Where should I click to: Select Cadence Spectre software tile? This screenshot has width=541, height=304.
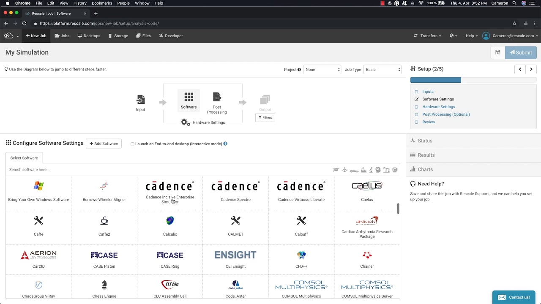coord(235,192)
